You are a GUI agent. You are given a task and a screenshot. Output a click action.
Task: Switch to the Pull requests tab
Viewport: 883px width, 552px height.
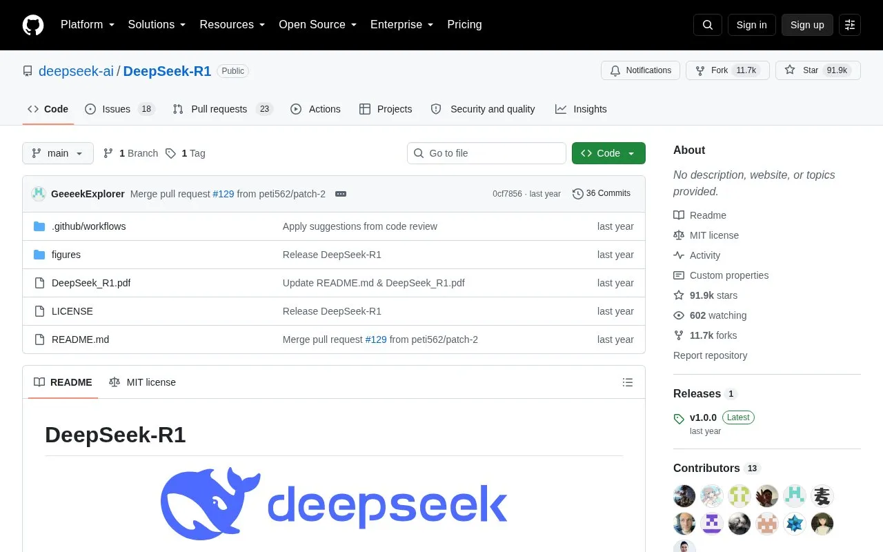pos(223,109)
